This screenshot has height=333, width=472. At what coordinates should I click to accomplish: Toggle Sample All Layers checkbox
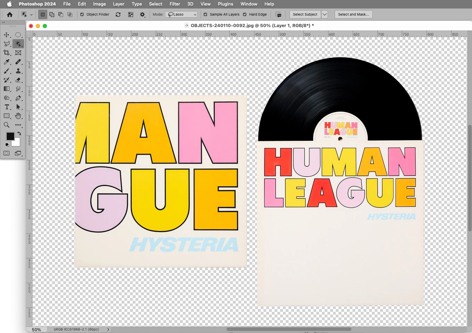pyautogui.click(x=205, y=15)
